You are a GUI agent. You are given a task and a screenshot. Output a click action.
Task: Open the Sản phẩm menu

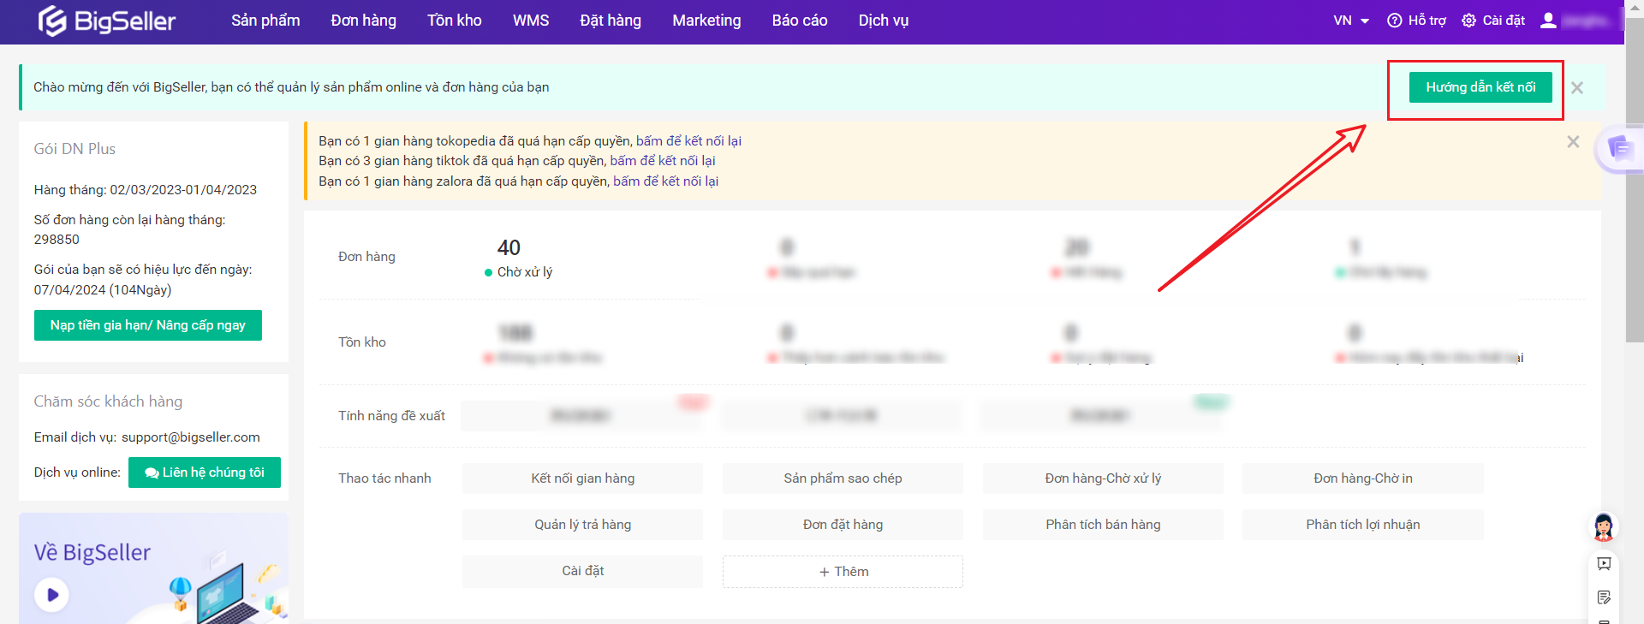[x=265, y=21]
